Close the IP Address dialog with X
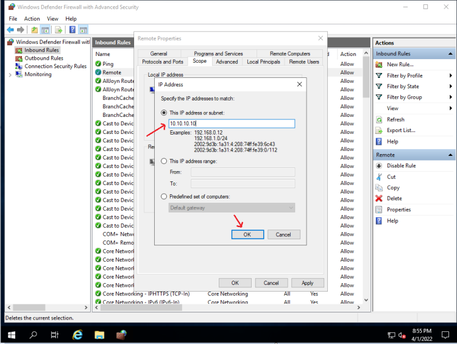Image resolution: width=457 pixels, height=344 pixels. coord(299,84)
